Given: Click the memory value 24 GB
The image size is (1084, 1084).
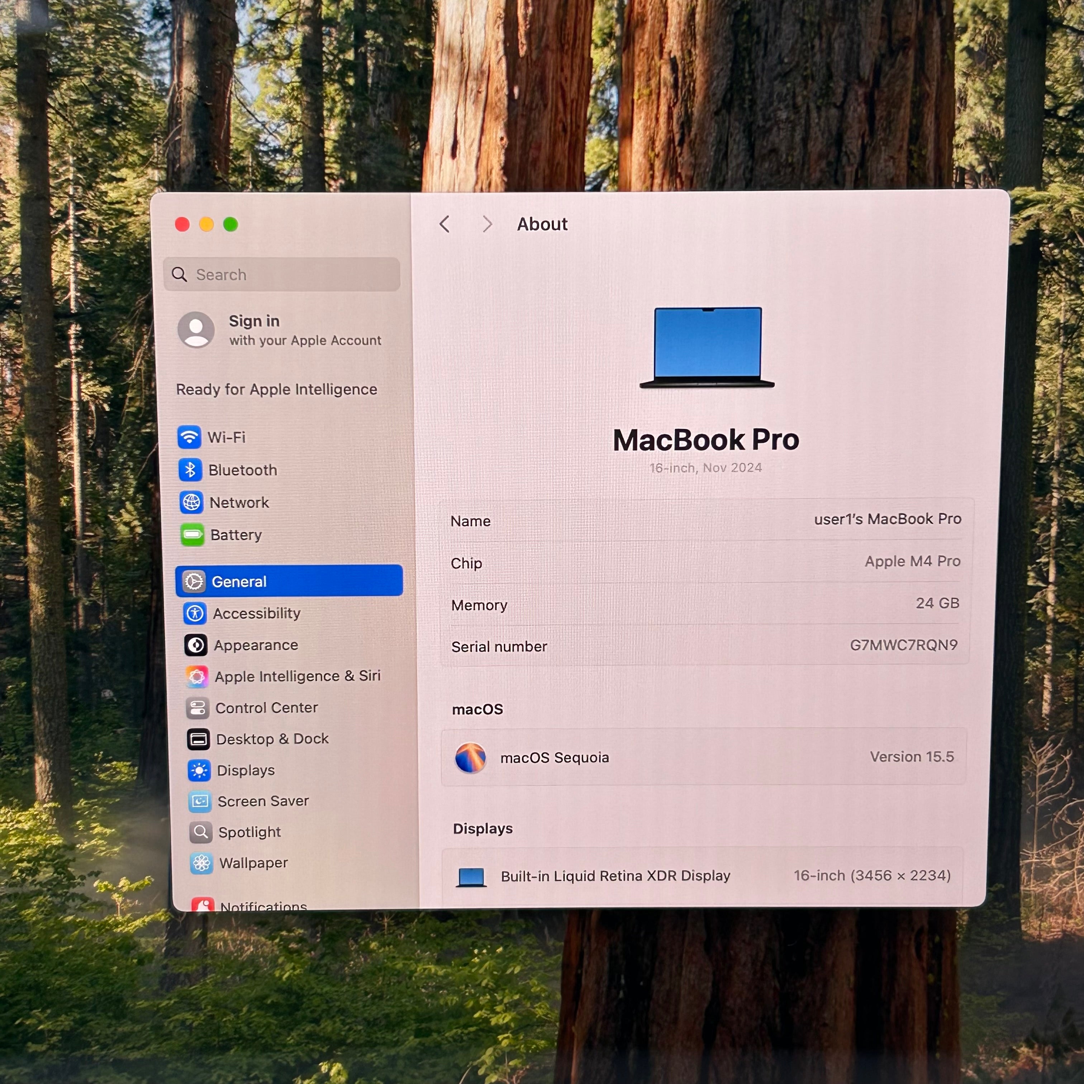Looking at the screenshot, I should click(937, 603).
